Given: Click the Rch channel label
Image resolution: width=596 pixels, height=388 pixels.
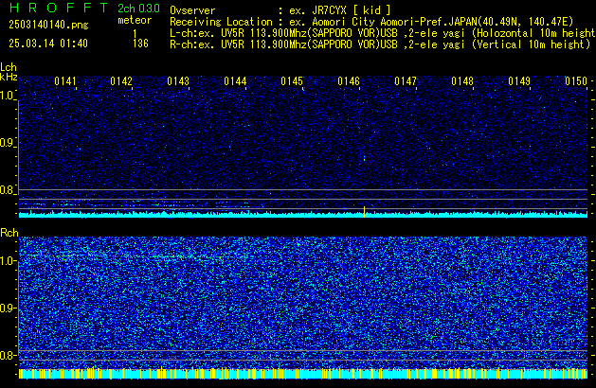Looking at the screenshot, I should (x=9, y=233).
